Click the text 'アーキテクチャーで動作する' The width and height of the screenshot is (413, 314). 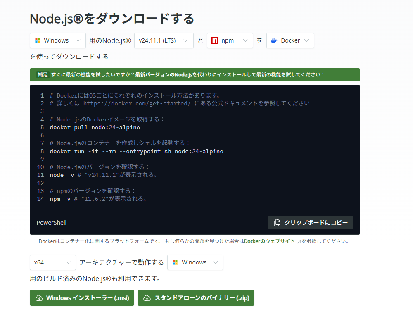tap(121, 262)
